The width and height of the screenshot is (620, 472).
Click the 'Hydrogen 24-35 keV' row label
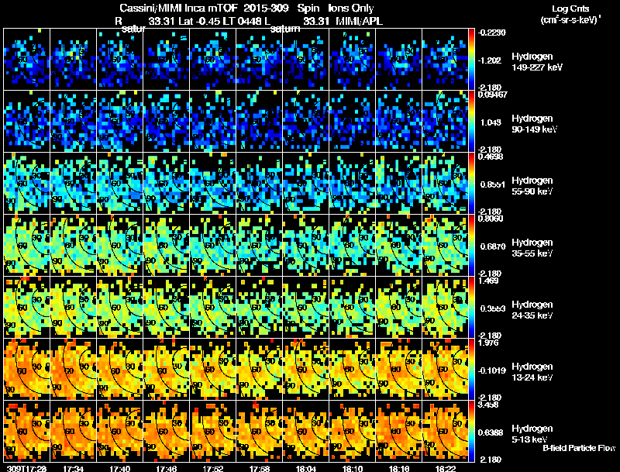coord(532,309)
